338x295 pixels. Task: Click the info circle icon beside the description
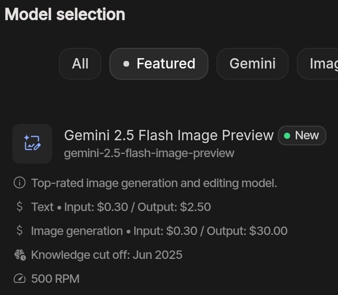[19, 183]
